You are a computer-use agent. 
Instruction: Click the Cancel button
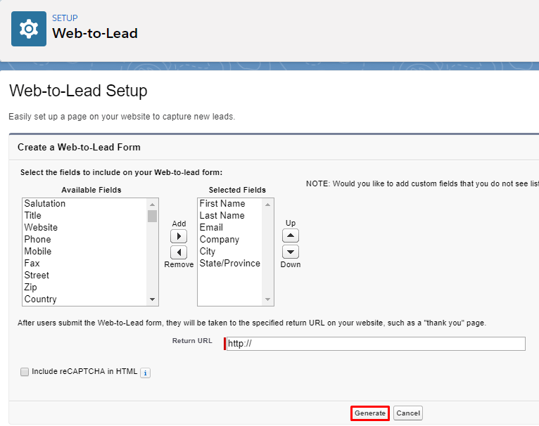pos(408,413)
